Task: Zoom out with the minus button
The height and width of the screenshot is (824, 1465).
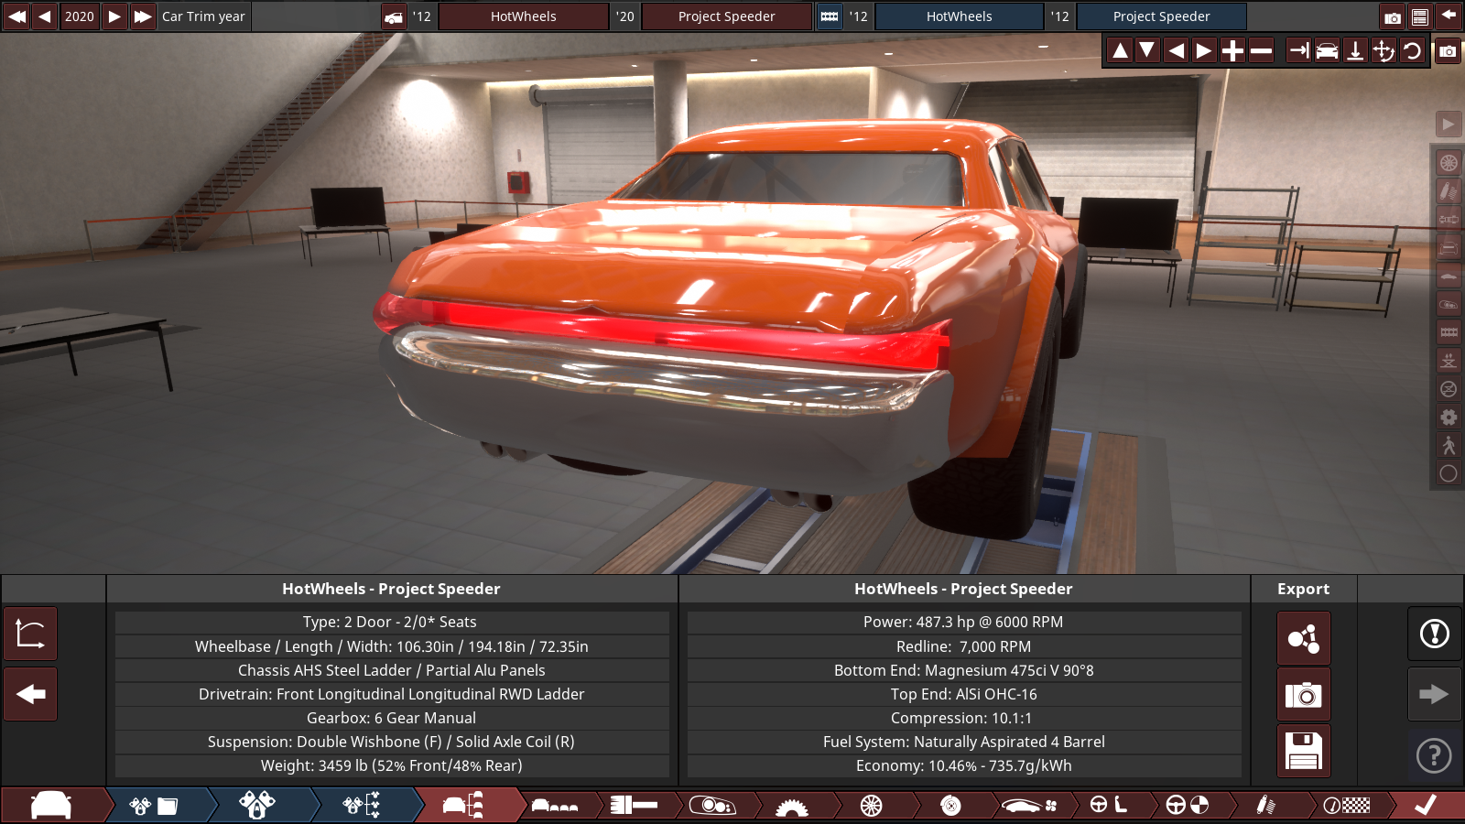Action: coord(1261,51)
